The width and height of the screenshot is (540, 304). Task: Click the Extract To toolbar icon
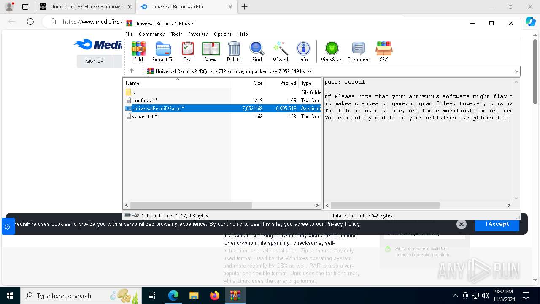tap(163, 52)
